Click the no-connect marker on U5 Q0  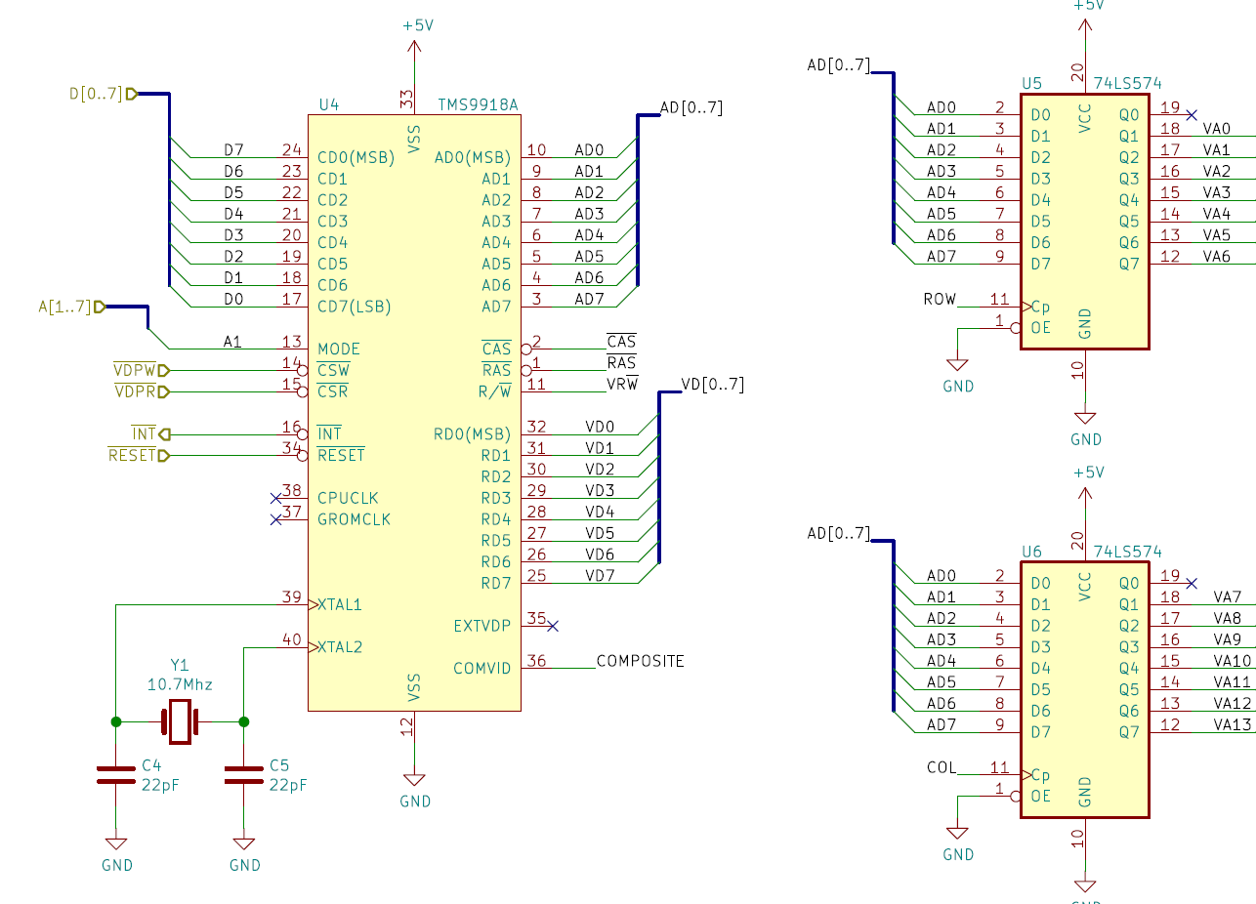1192,114
